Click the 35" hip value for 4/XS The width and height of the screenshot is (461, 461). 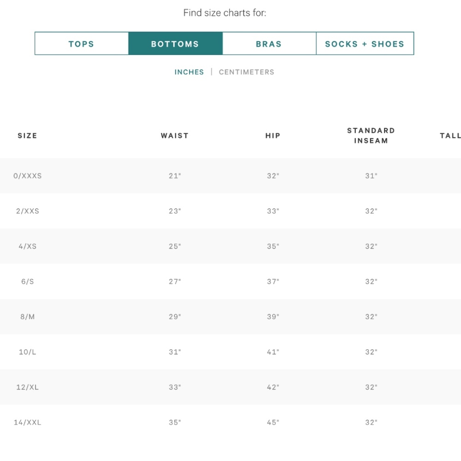pos(273,246)
